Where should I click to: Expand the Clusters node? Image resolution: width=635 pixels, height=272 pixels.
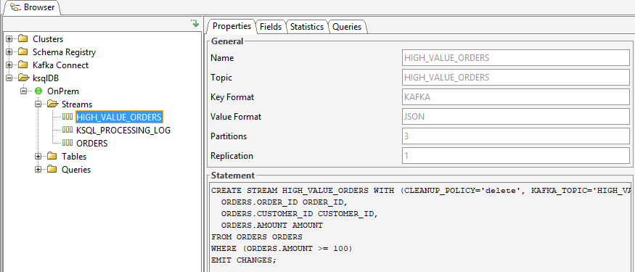(9, 39)
